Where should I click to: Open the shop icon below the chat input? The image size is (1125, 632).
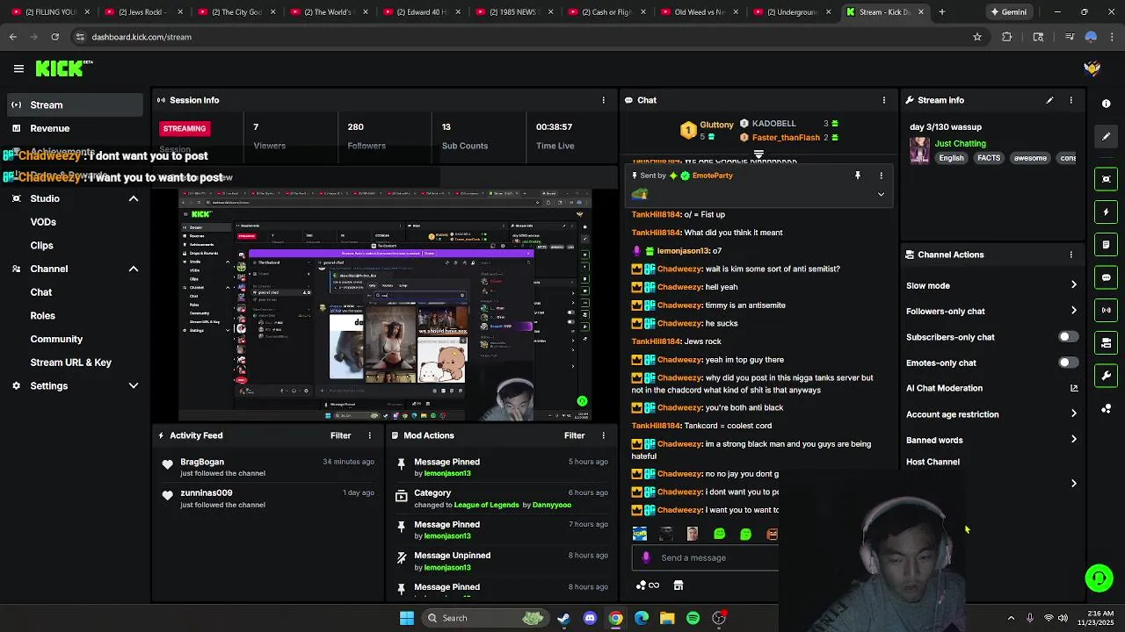[678, 585]
